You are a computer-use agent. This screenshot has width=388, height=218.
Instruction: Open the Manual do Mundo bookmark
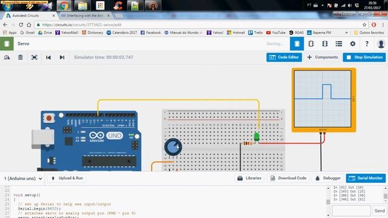pos(183,33)
